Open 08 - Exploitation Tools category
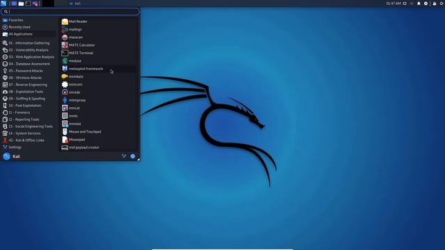Screen dimensions: 445x250 (x=29, y=92)
